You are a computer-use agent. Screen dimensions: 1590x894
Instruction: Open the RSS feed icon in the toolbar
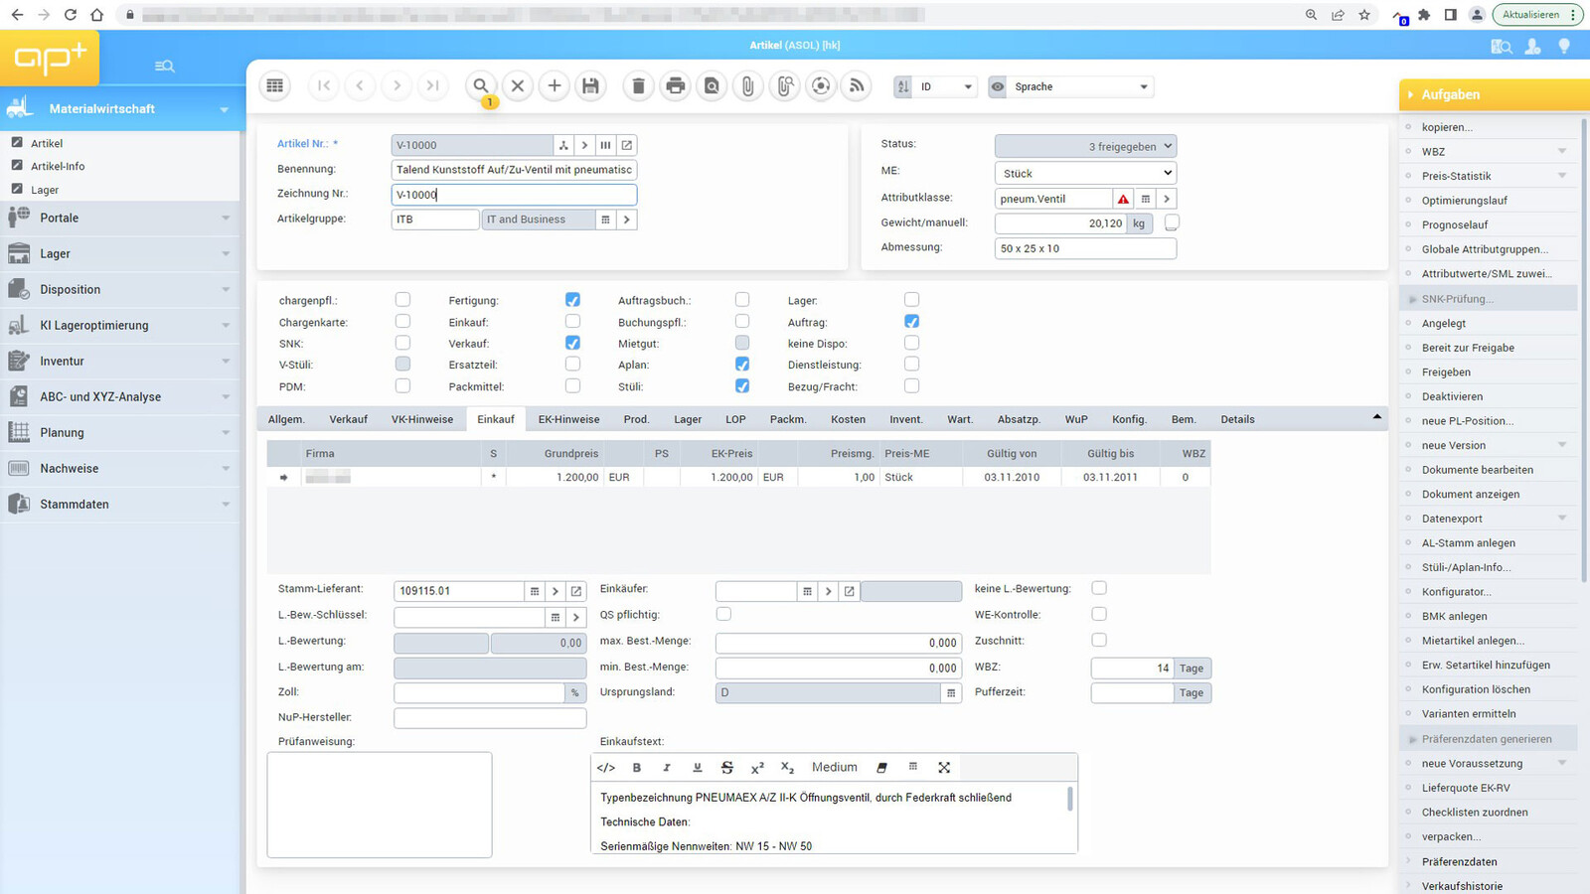[856, 85]
